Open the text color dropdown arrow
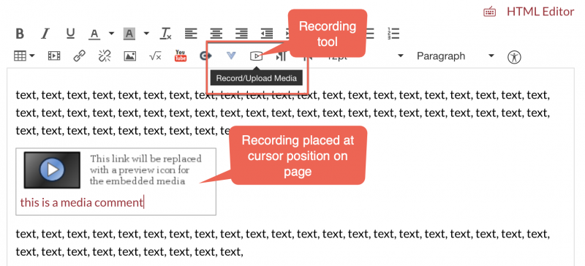Viewport: 585px width, 266px height. [x=111, y=34]
